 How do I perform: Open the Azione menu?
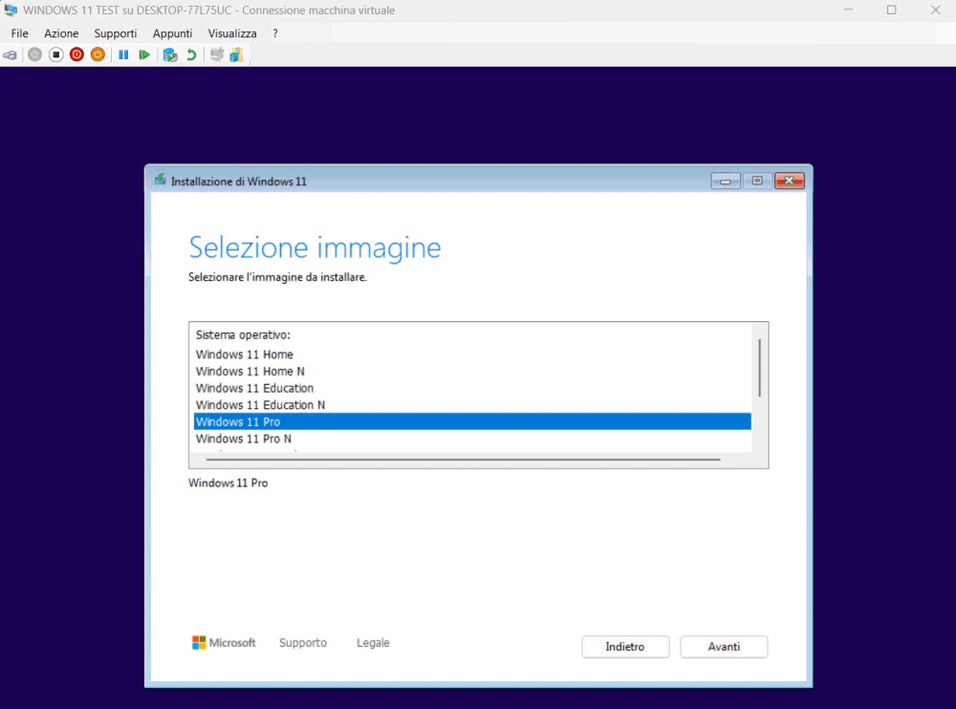(x=61, y=33)
